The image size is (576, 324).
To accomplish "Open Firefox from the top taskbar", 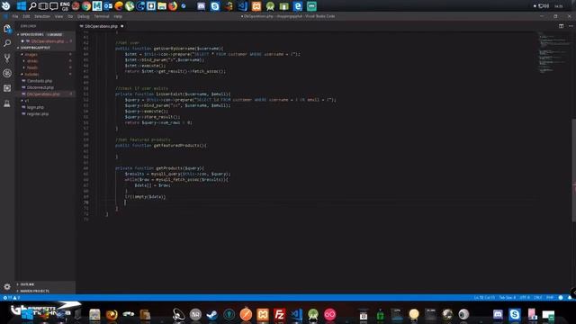I will 173,6.
